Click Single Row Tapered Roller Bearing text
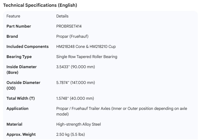This screenshot has width=201, height=140. [87, 57]
